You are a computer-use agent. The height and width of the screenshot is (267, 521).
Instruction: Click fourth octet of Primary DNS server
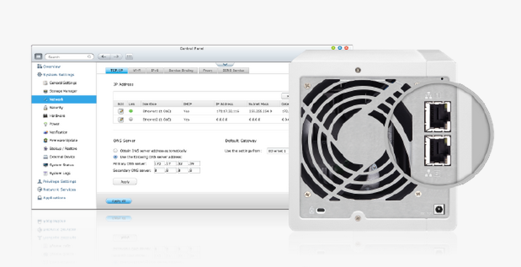[194, 163]
